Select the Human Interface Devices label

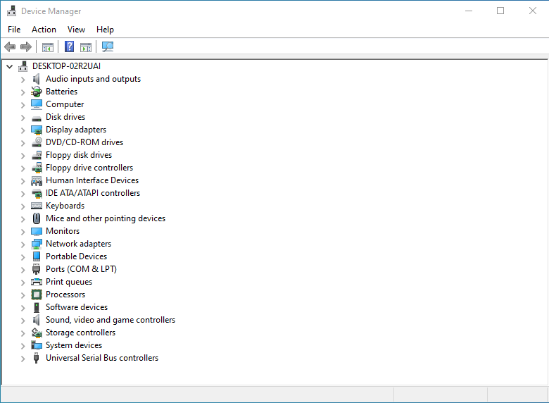click(92, 180)
